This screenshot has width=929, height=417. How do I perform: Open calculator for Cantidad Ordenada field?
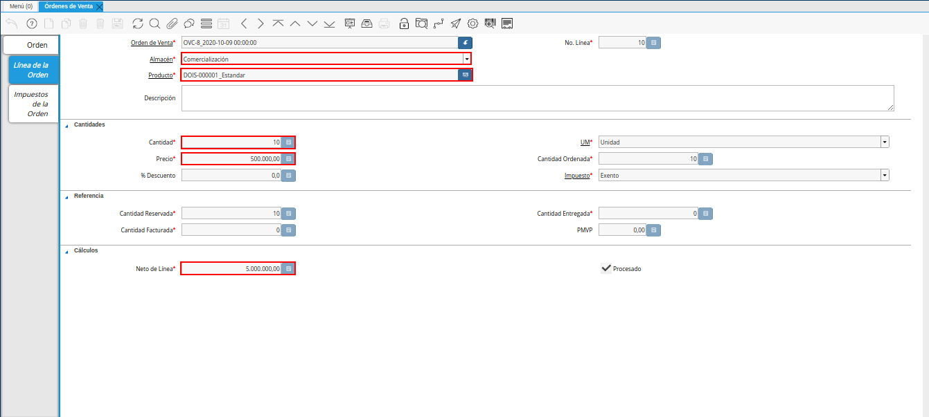(x=705, y=159)
